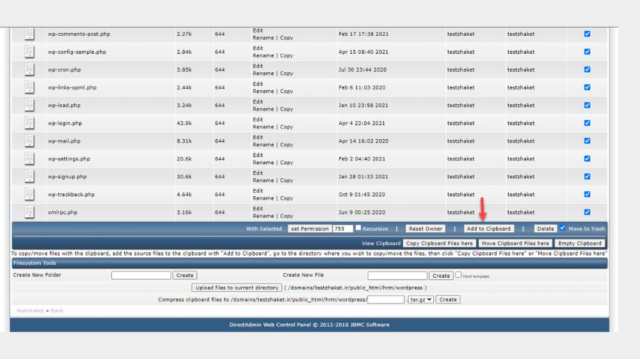Click the wp-trackback.php file icon
This screenshot has width=640, height=359.
coord(29,194)
